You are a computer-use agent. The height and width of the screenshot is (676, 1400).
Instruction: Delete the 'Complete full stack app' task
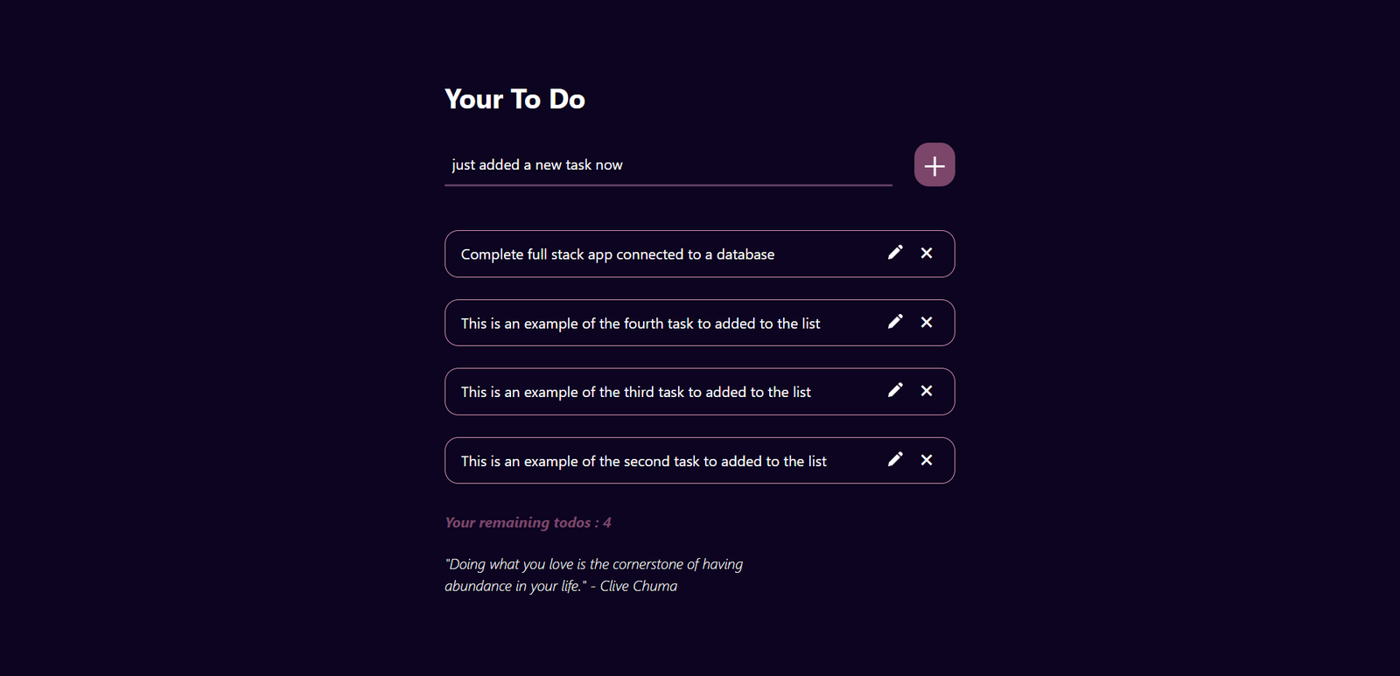click(x=927, y=253)
